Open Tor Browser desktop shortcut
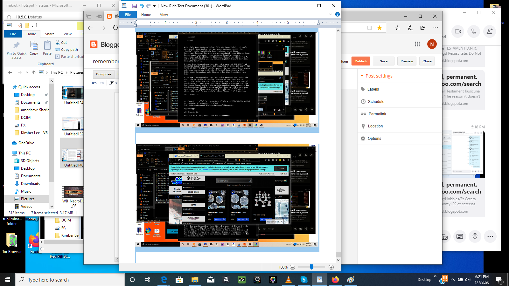Screen dimensions: 509x286 coord(12,243)
